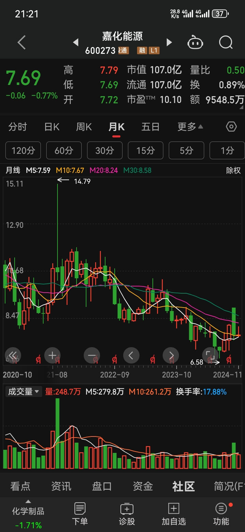Tap the current price 7.69
The width and height of the screenshot is (245, 532).
[x=23, y=78]
